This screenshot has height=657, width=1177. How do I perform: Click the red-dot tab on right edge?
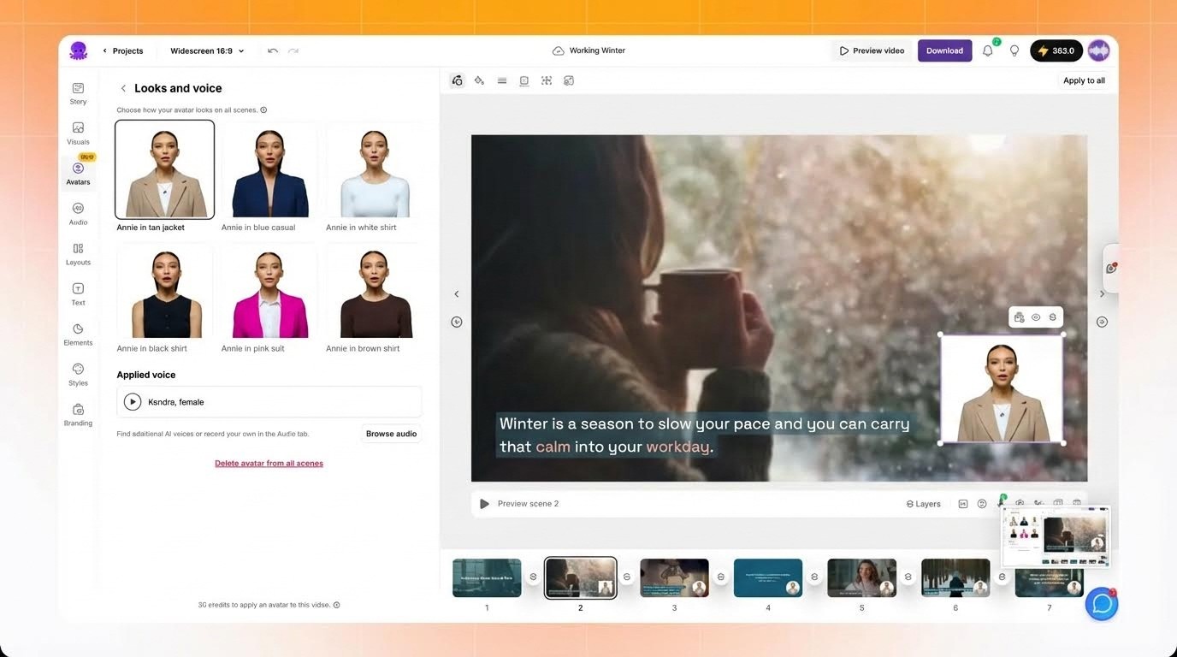[x=1110, y=269]
